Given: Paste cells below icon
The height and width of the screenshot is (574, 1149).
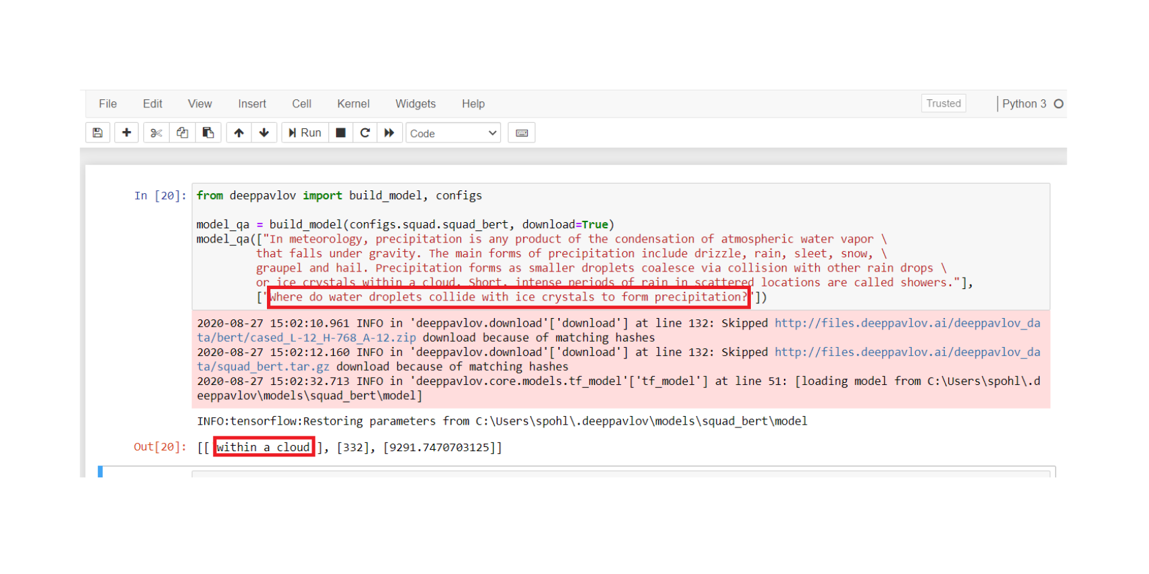Looking at the screenshot, I should point(208,133).
